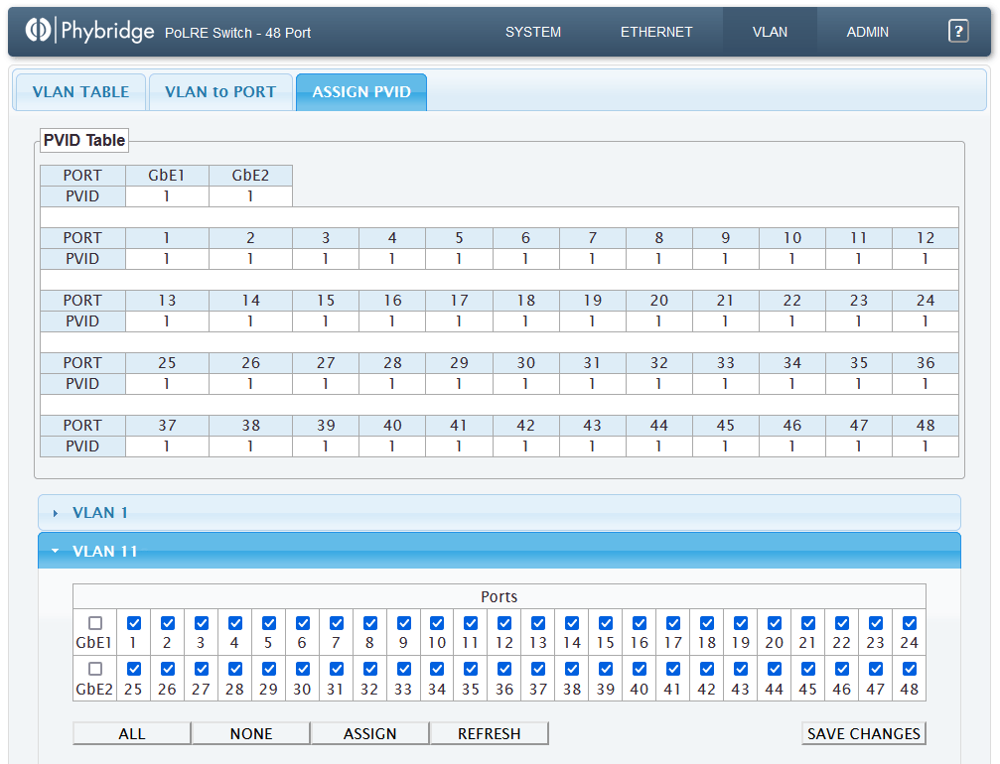Click PVID value under port 33
1000x764 pixels.
[726, 384]
